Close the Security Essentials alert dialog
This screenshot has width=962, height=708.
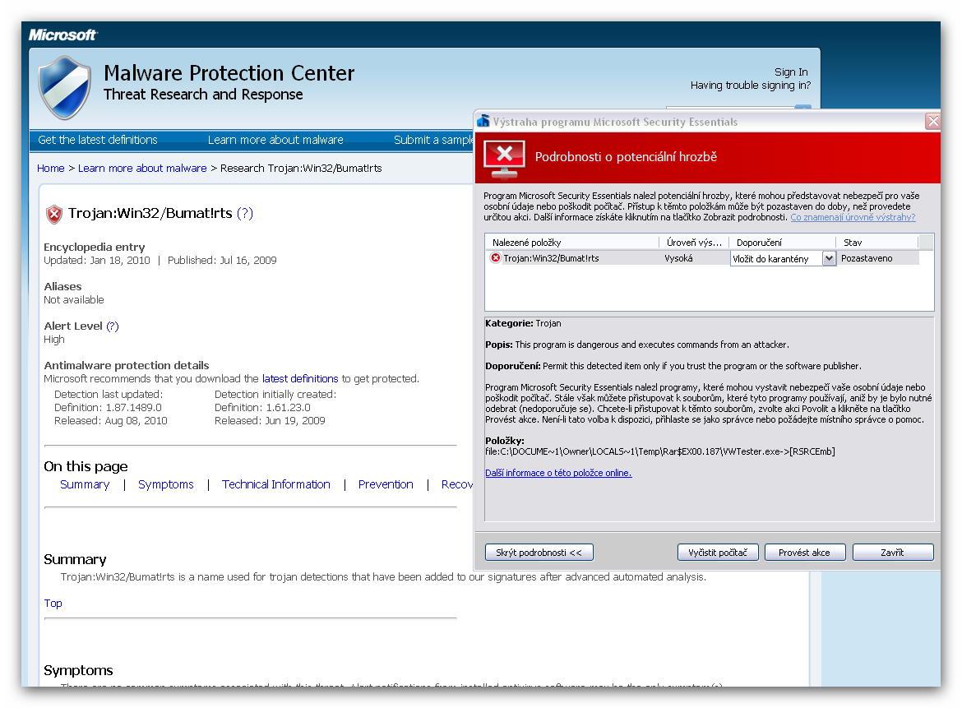[932, 121]
